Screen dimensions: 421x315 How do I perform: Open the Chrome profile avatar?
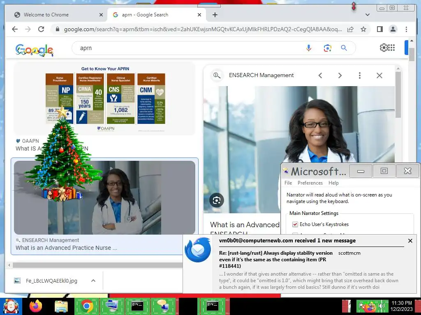click(393, 29)
